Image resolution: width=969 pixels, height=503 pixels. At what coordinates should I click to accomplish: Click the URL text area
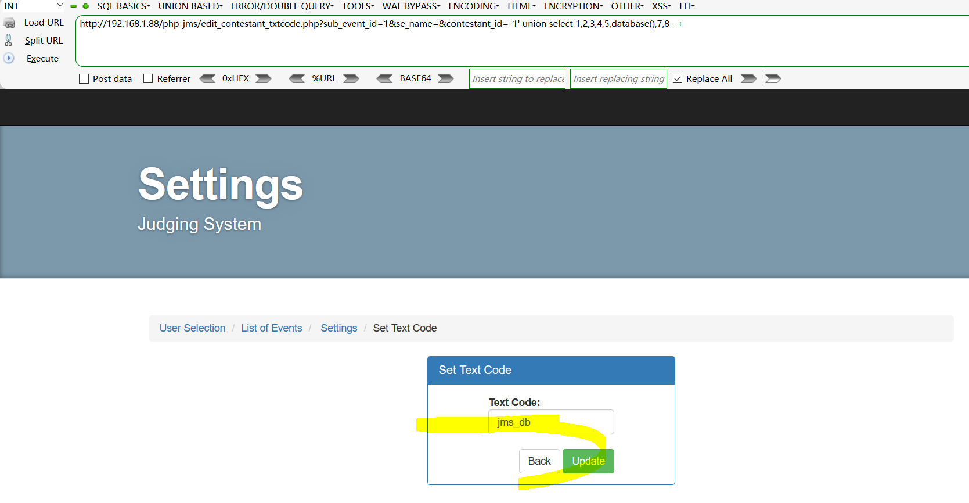(x=523, y=41)
